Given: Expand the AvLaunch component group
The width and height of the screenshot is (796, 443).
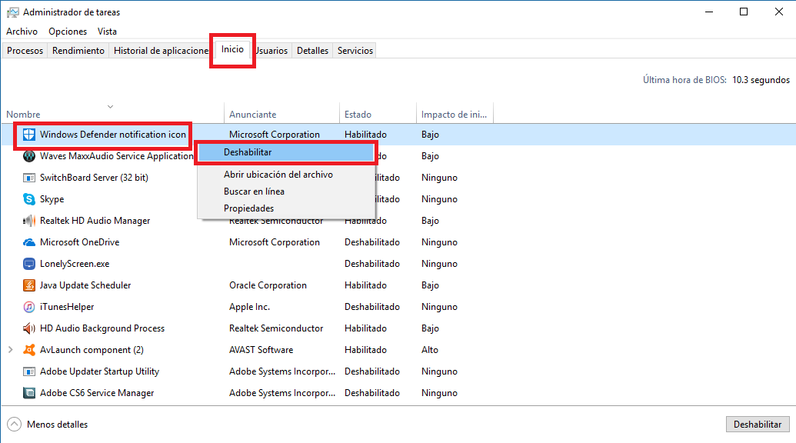Looking at the screenshot, I should coord(10,350).
